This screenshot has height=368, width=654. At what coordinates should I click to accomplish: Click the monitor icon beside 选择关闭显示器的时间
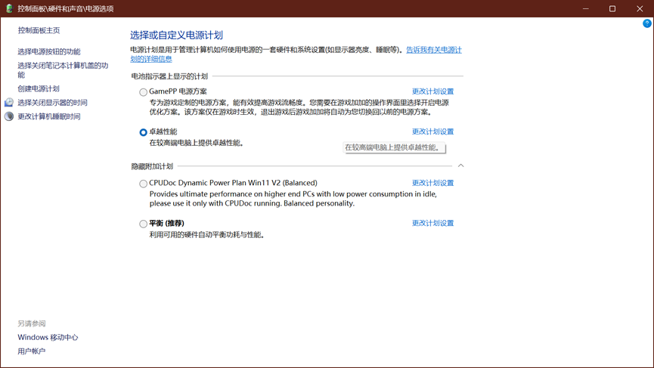pyautogui.click(x=9, y=103)
